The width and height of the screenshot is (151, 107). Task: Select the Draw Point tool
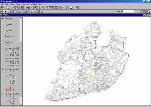pyautogui.click(x=41, y=11)
